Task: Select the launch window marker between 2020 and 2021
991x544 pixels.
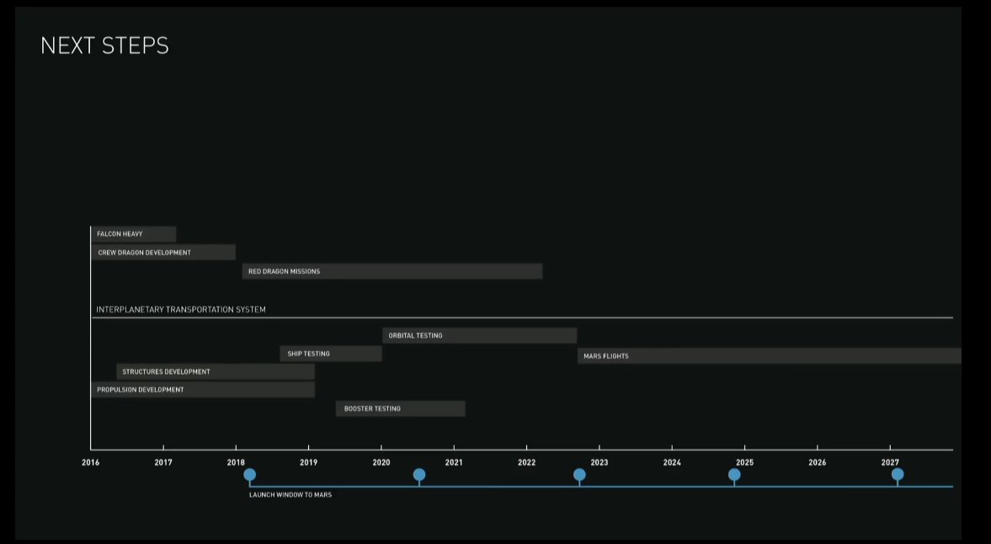Action: pos(419,475)
